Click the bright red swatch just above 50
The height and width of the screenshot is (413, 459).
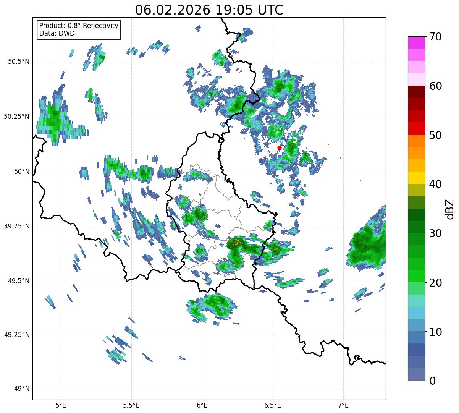(x=416, y=128)
